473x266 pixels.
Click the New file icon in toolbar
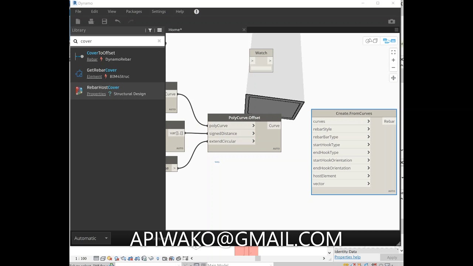(x=78, y=21)
